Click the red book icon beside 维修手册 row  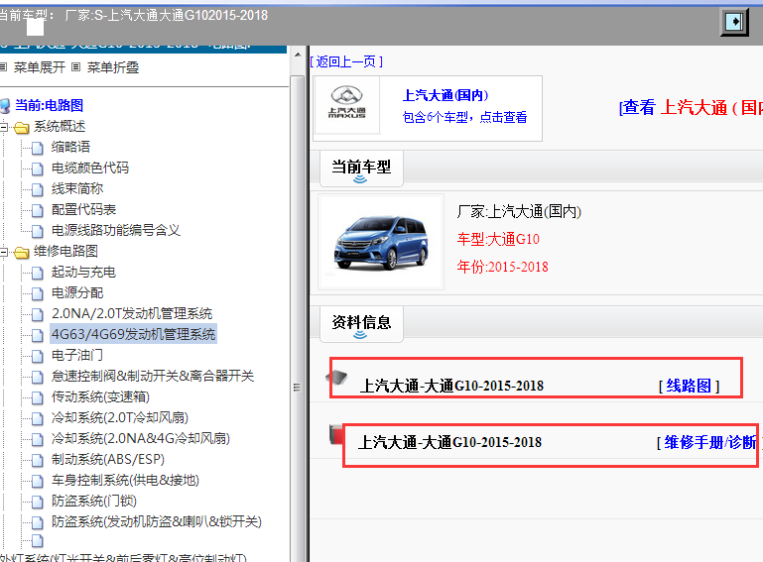[337, 435]
